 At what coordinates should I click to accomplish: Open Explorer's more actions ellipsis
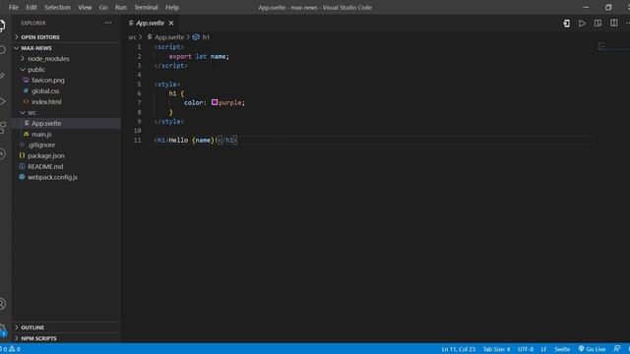click(107, 23)
